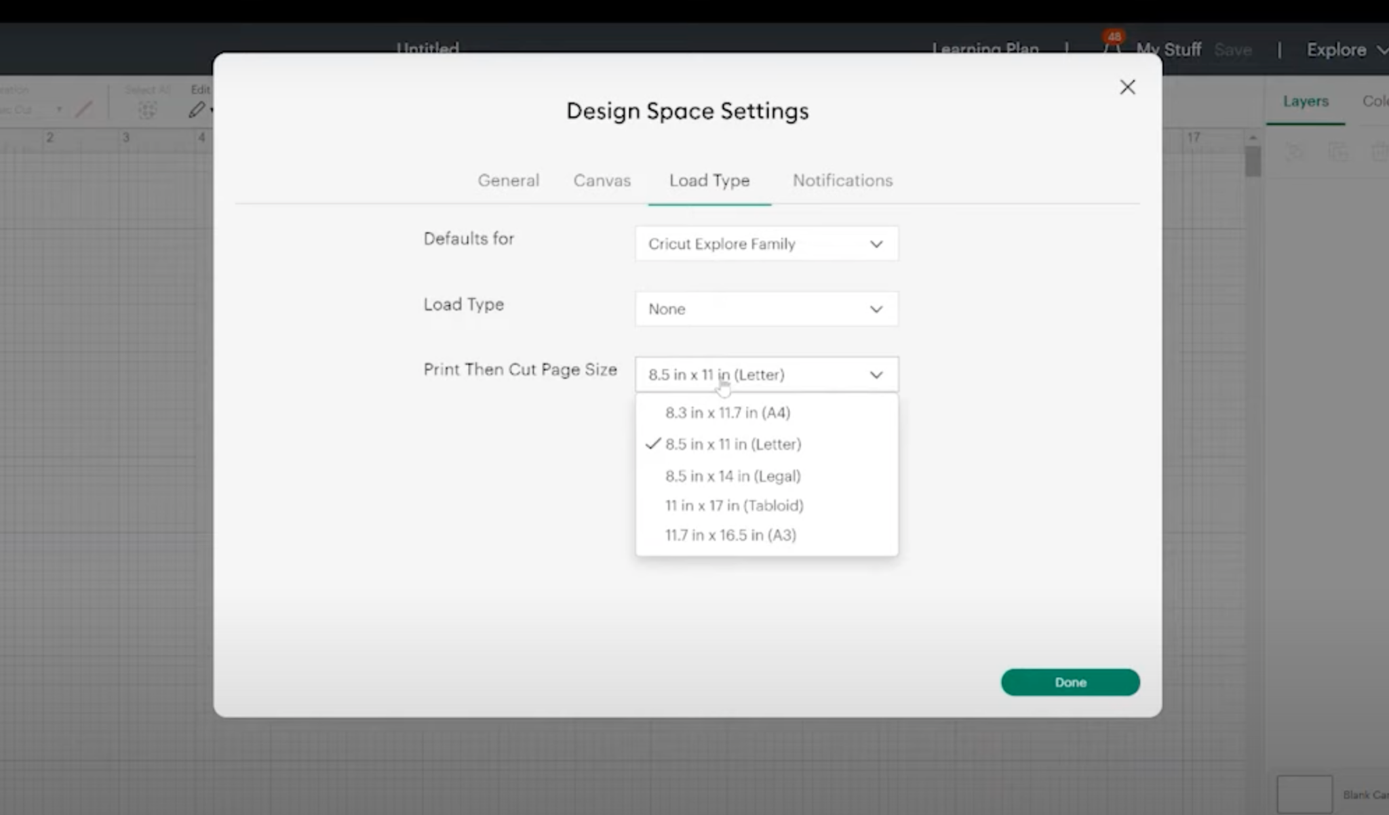
Task: Click the pen color slash icon in the toolbar
Action: click(x=83, y=109)
